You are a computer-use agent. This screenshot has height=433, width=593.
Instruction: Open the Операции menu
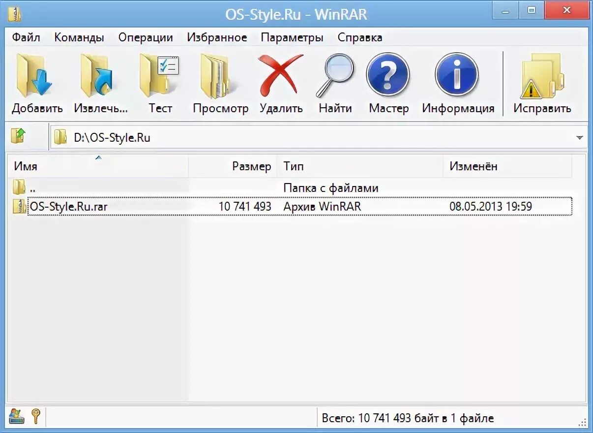[x=146, y=37]
